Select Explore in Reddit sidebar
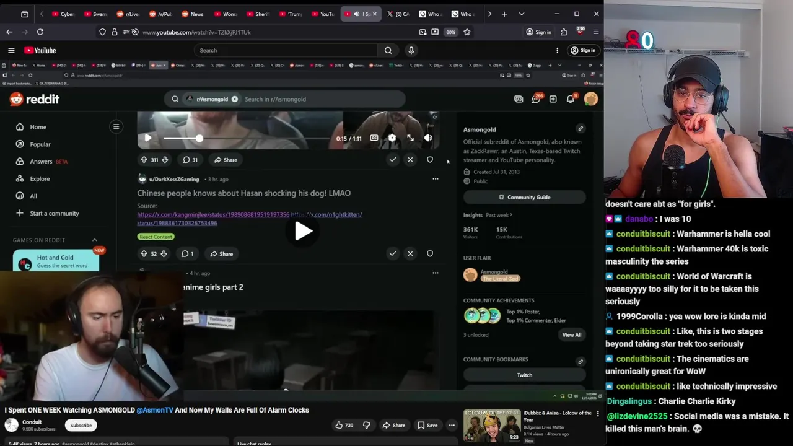 point(40,179)
